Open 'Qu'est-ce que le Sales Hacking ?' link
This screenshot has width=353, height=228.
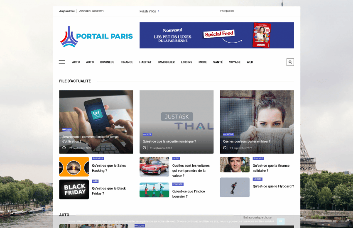point(109,168)
